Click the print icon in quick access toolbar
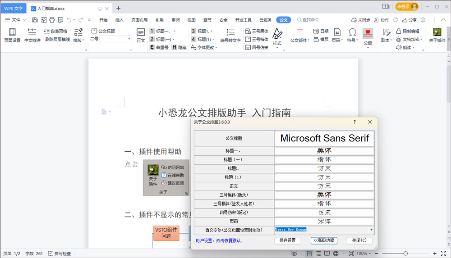 tap(52, 20)
